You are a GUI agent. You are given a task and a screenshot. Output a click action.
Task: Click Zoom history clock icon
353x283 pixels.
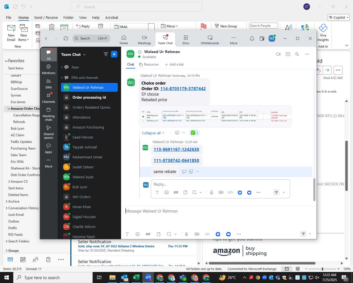coord(66,38)
